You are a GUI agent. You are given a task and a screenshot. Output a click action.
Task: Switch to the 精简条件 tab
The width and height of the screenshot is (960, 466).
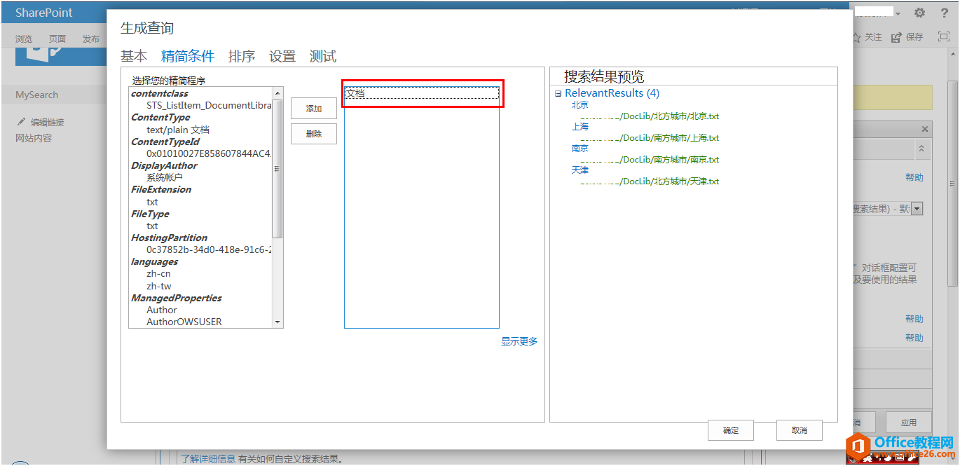[188, 57]
